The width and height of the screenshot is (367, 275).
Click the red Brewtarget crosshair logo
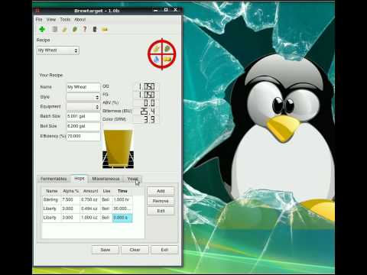[x=162, y=54]
